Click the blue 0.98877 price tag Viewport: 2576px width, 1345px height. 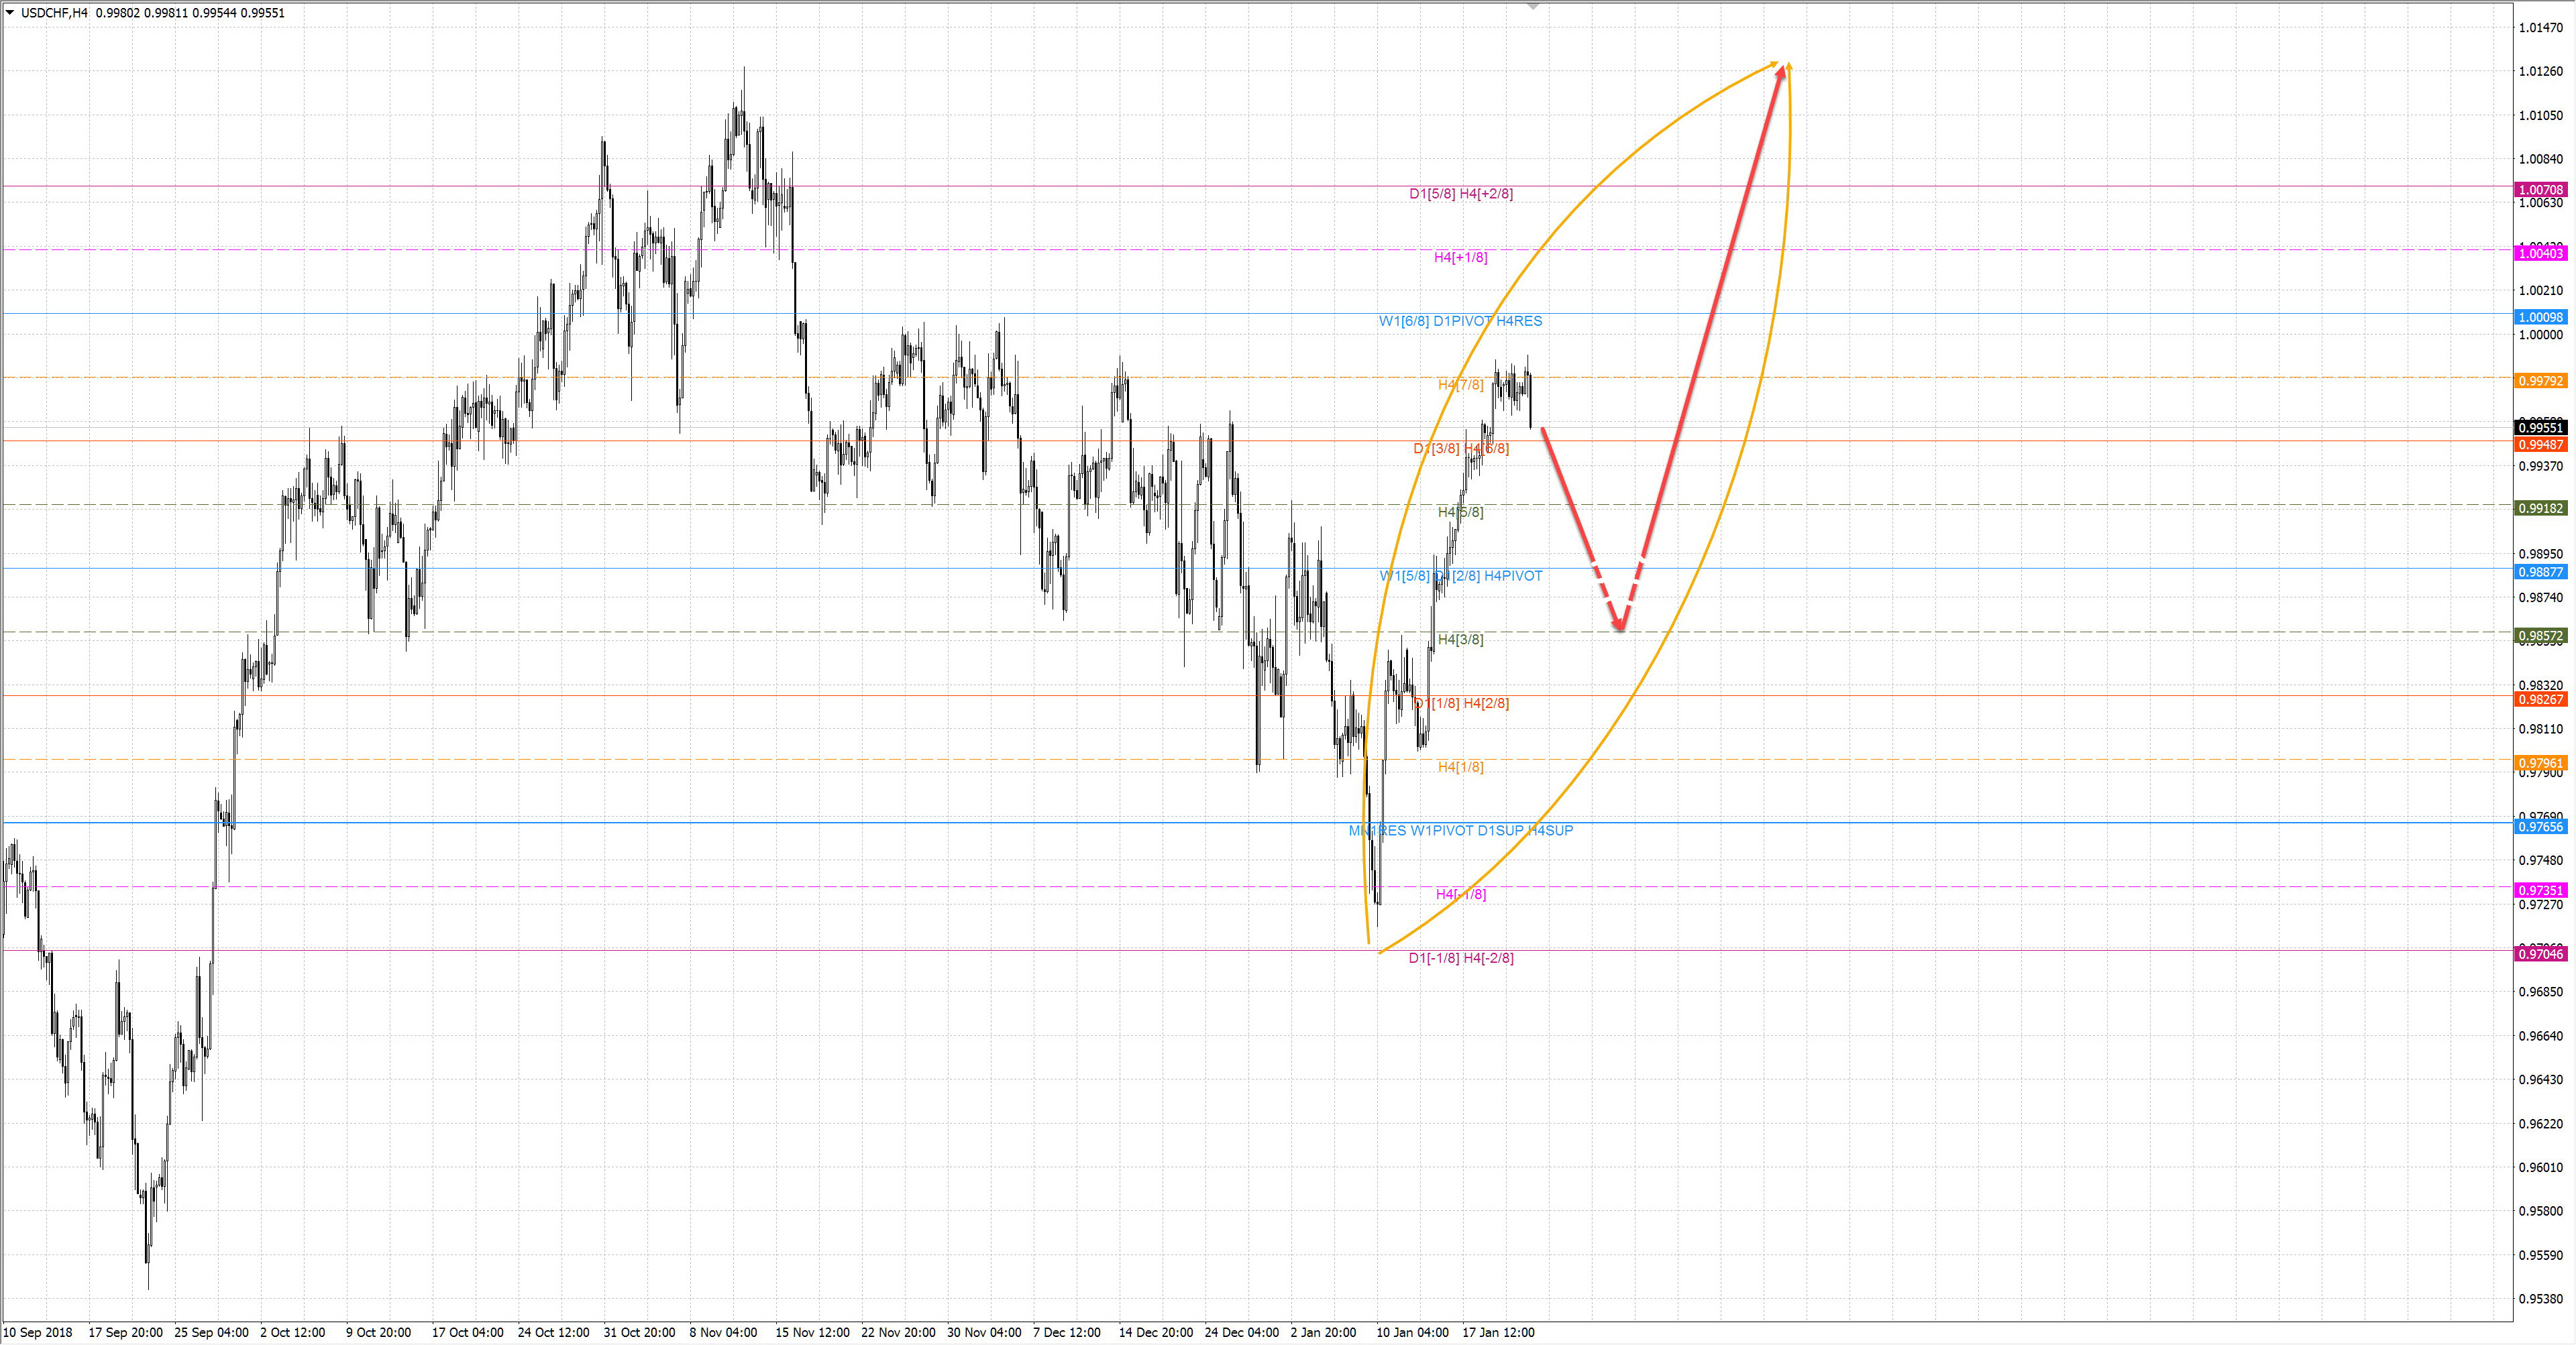coord(2540,571)
